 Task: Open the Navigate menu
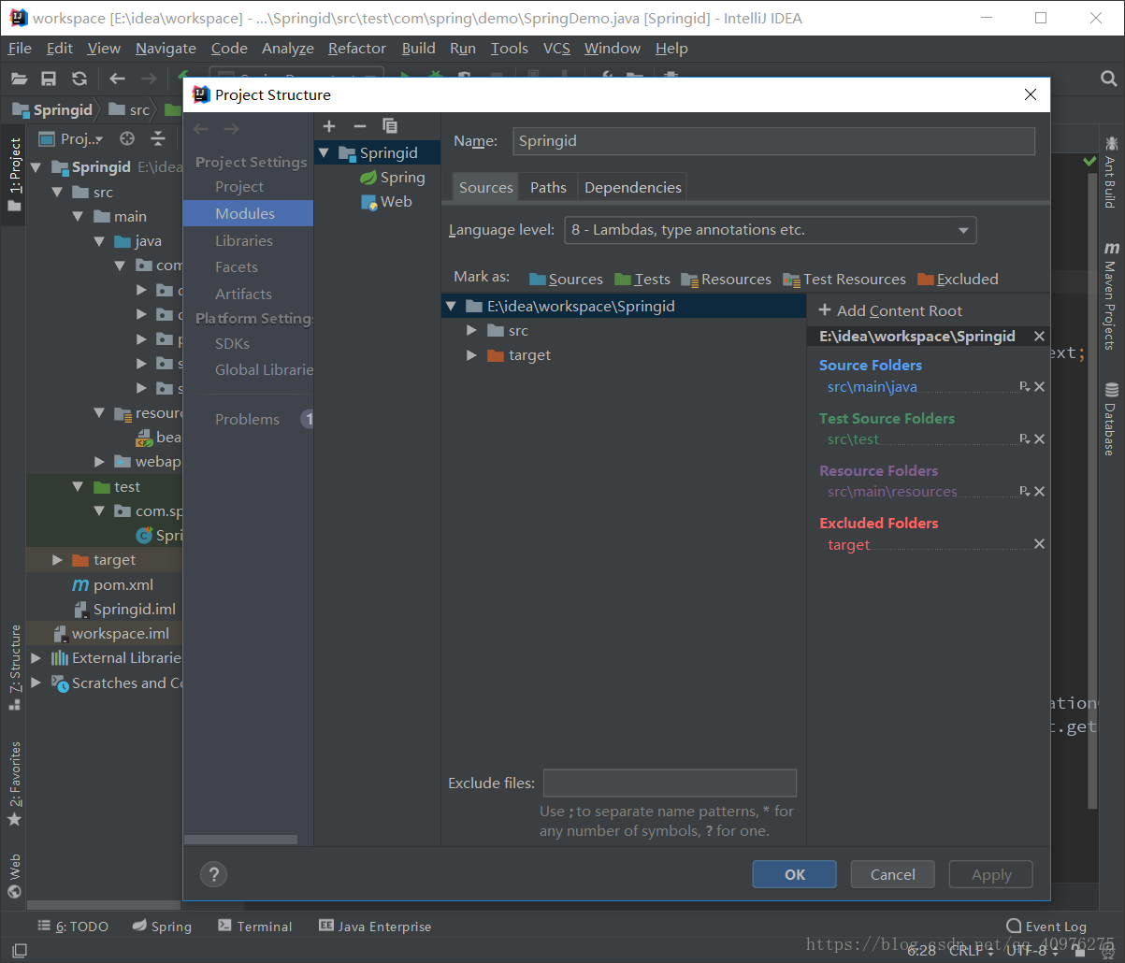pyautogui.click(x=166, y=49)
